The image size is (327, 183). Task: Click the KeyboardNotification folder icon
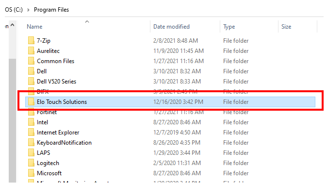[x=31, y=143]
